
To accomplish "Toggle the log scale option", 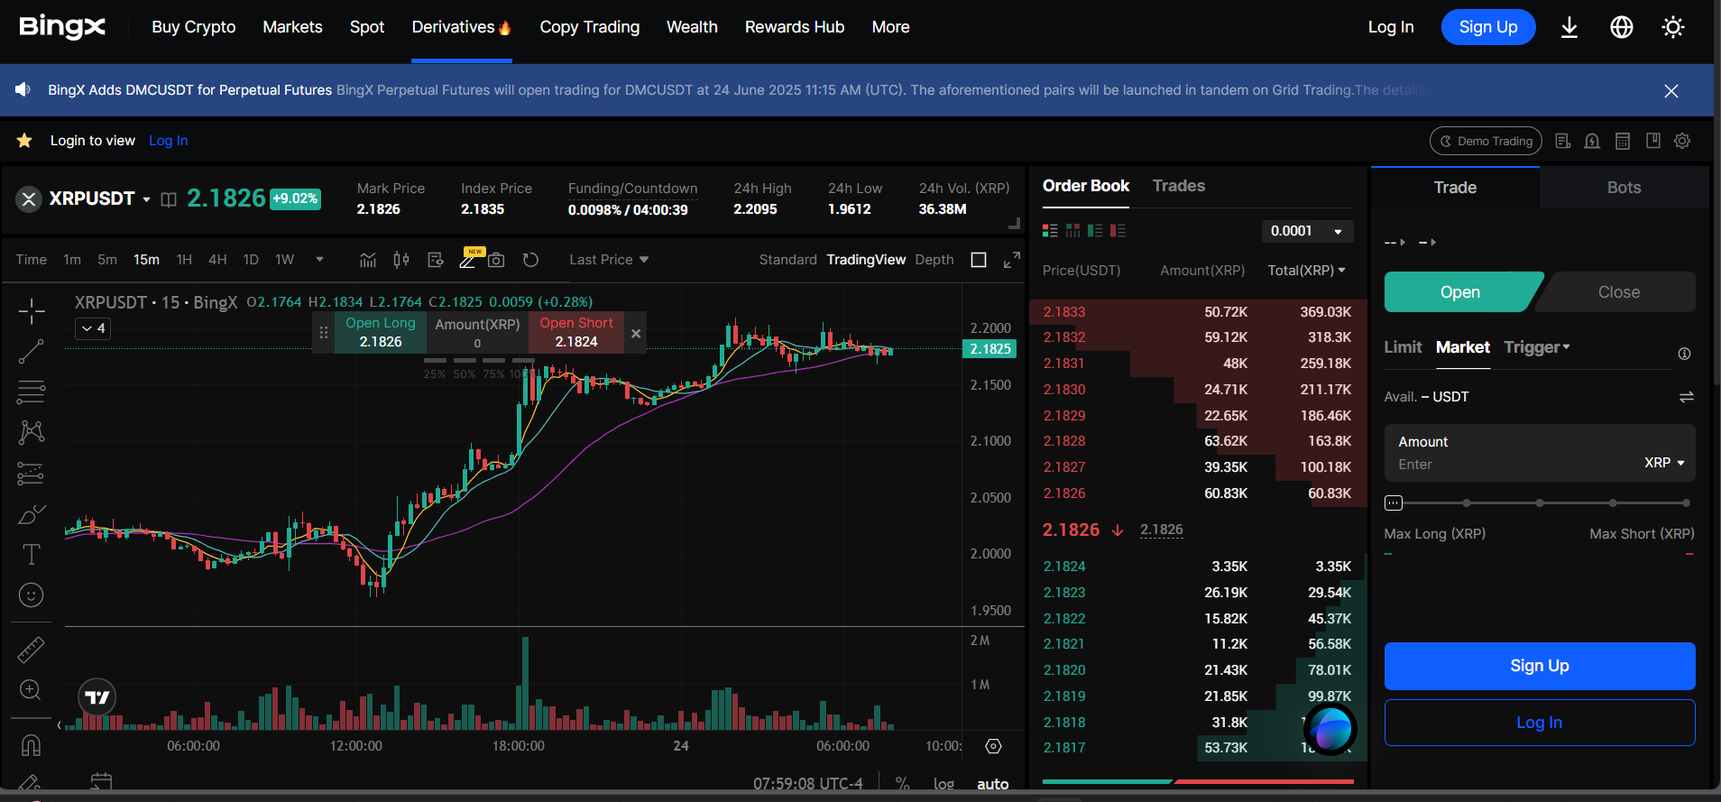I will 944,785.
